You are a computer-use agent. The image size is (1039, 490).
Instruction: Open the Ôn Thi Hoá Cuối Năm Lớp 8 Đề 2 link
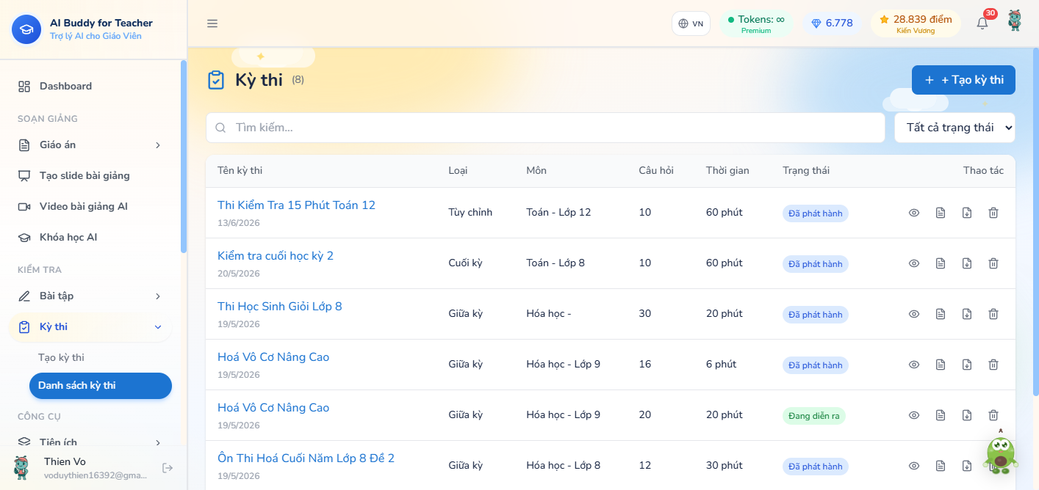click(306, 458)
